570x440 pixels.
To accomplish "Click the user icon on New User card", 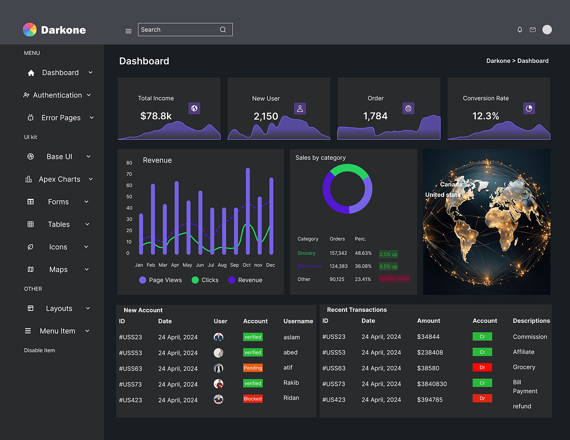I will (299, 108).
